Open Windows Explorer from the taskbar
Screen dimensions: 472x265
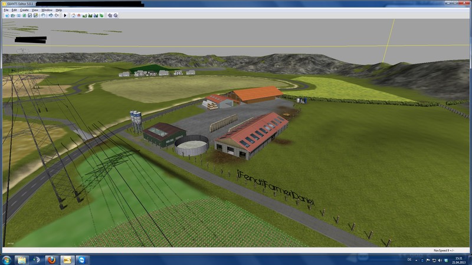22,260
